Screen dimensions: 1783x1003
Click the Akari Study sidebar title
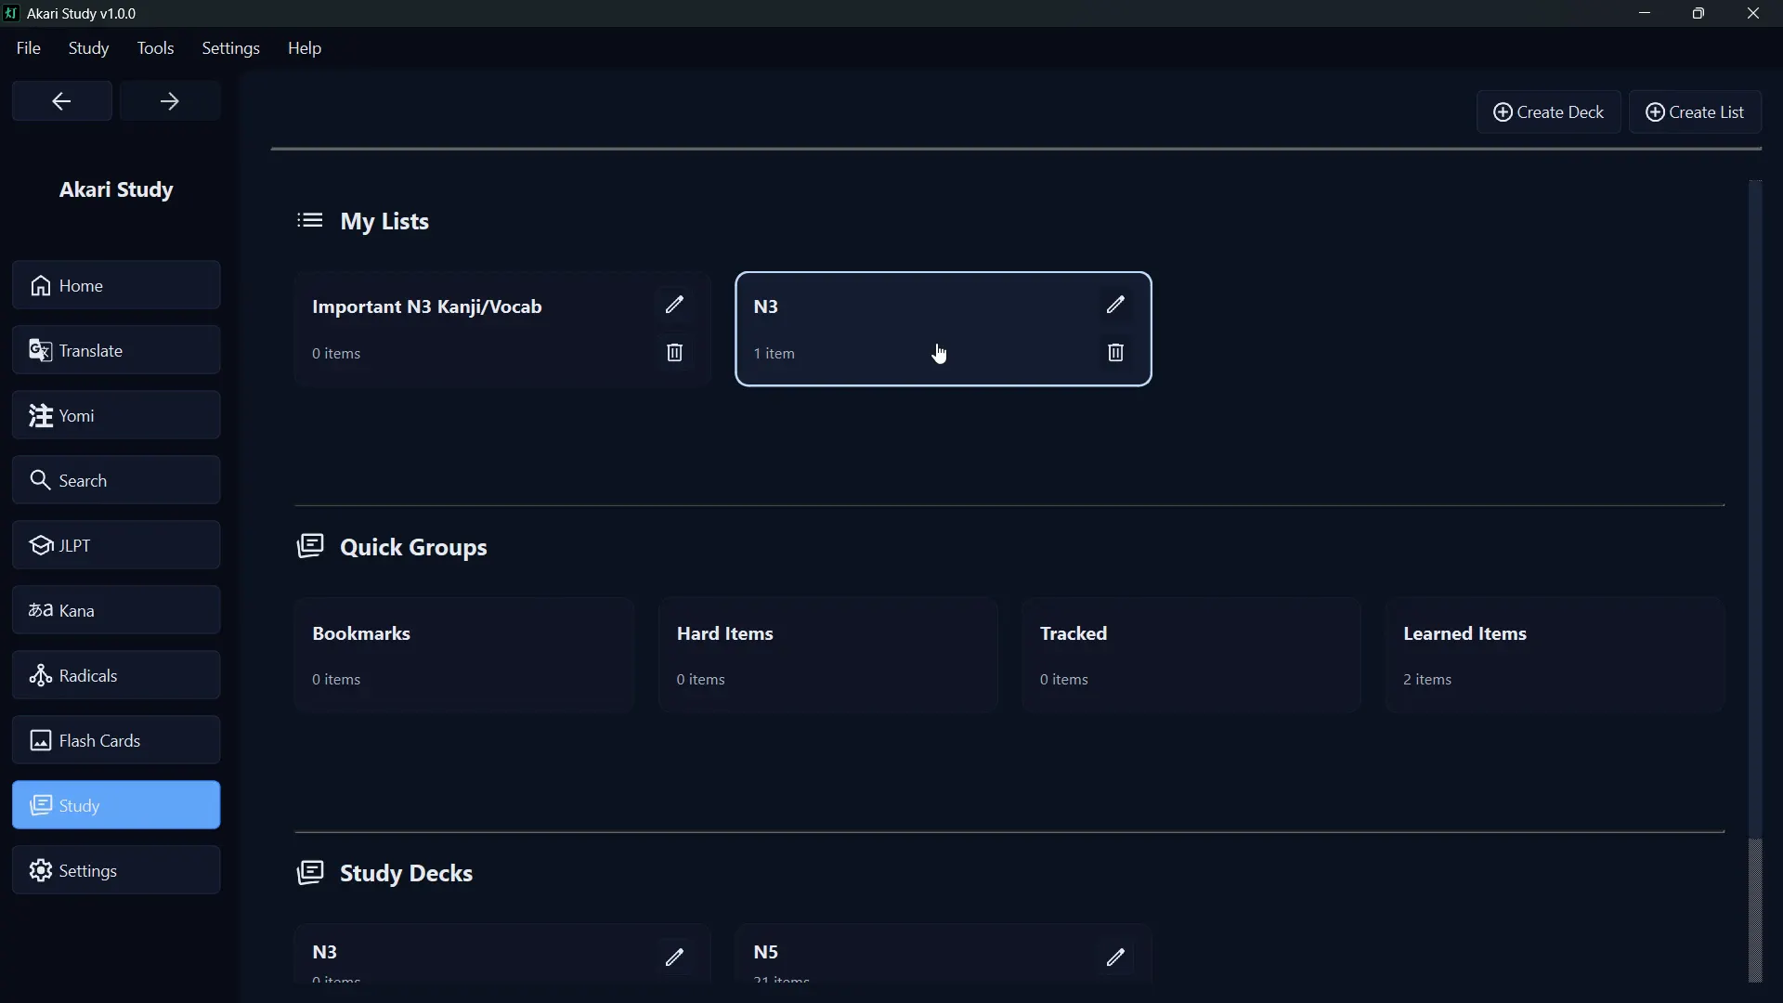(x=116, y=189)
